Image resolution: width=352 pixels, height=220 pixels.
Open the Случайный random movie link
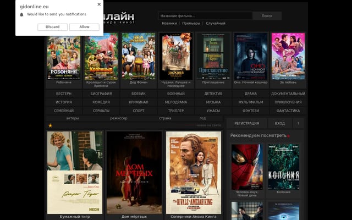(216, 23)
